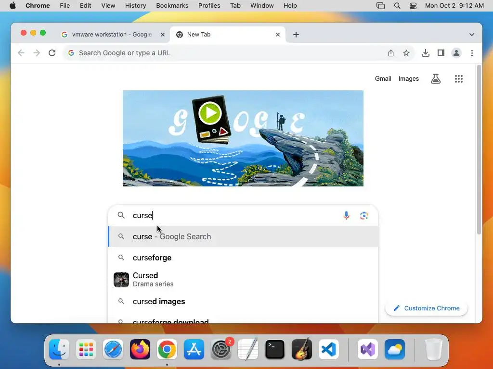Switch to vmware workstation Google tab
The width and height of the screenshot is (493, 369).
coord(112,35)
